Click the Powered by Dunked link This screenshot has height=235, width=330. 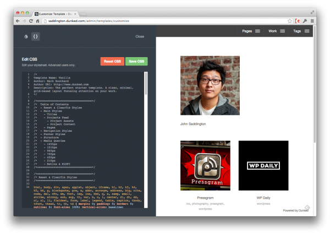coord(295,210)
